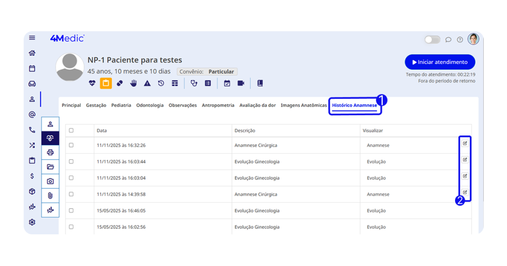Image resolution: width=507 pixels, height=266 pixels.
Task: Click the warning triangle alert icon
Action: tap(147, 84)
